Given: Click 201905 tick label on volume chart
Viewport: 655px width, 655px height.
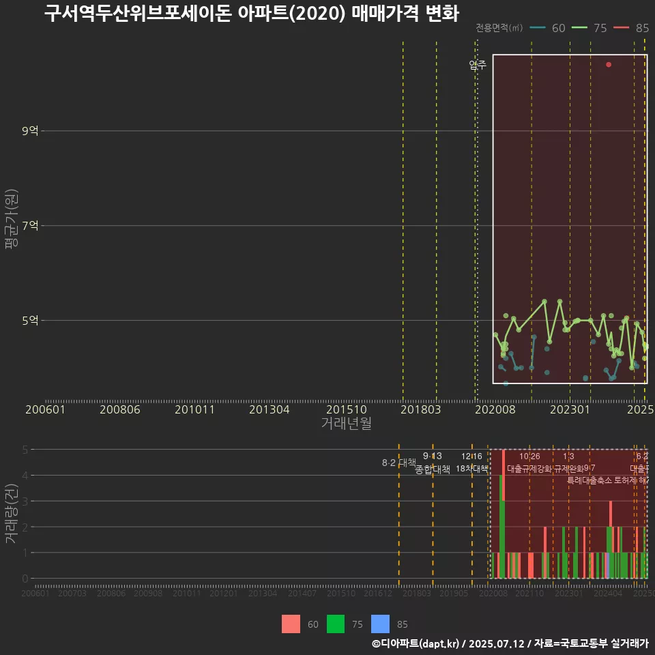Looking at the screenshot, I should coord(454,593).
